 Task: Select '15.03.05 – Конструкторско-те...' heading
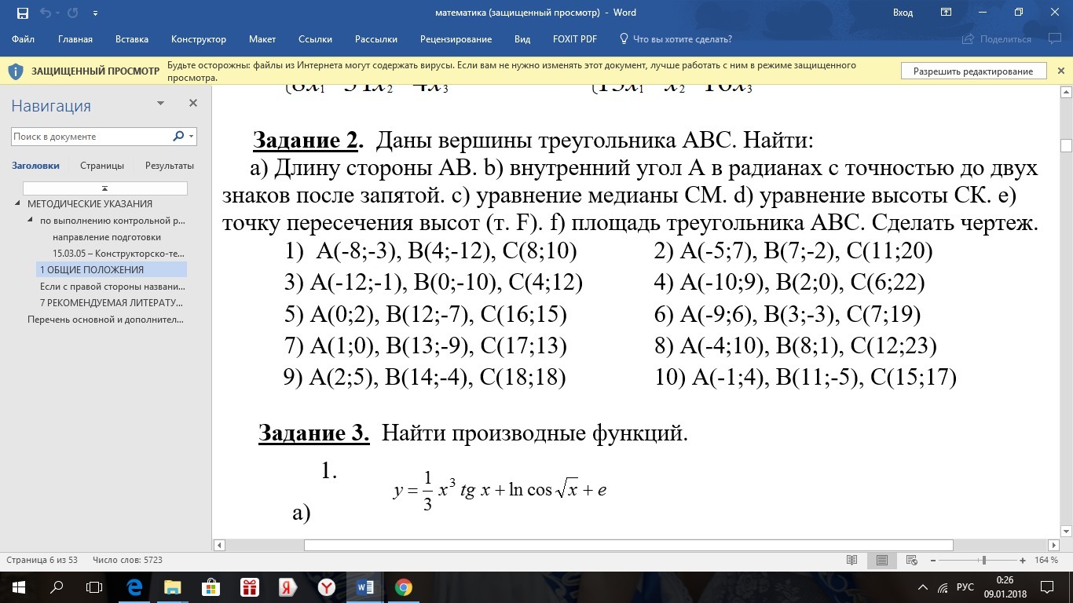(118, 254)
